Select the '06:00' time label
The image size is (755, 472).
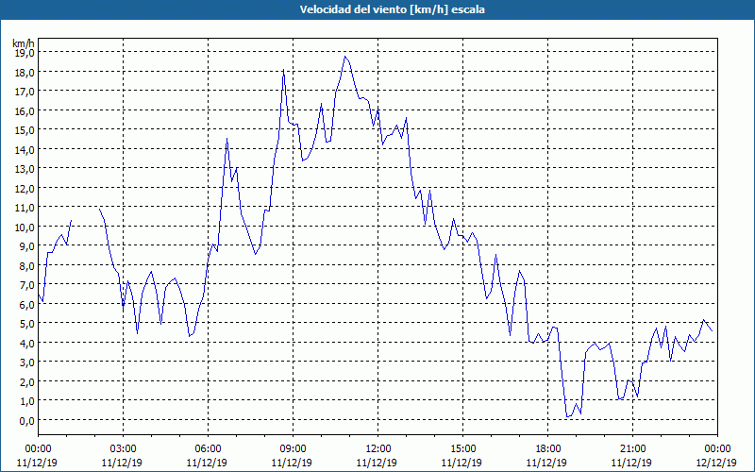pos(208,449)
